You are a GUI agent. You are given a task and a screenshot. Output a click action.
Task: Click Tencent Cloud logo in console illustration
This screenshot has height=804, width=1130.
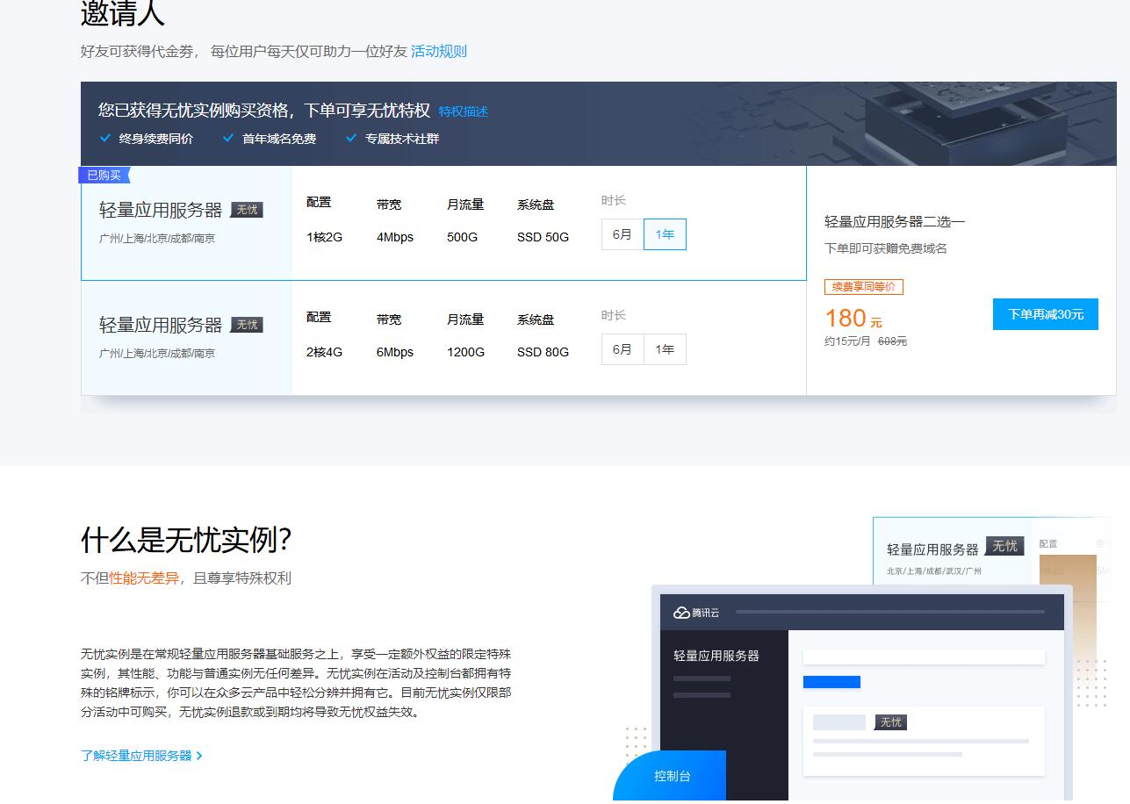696,613
